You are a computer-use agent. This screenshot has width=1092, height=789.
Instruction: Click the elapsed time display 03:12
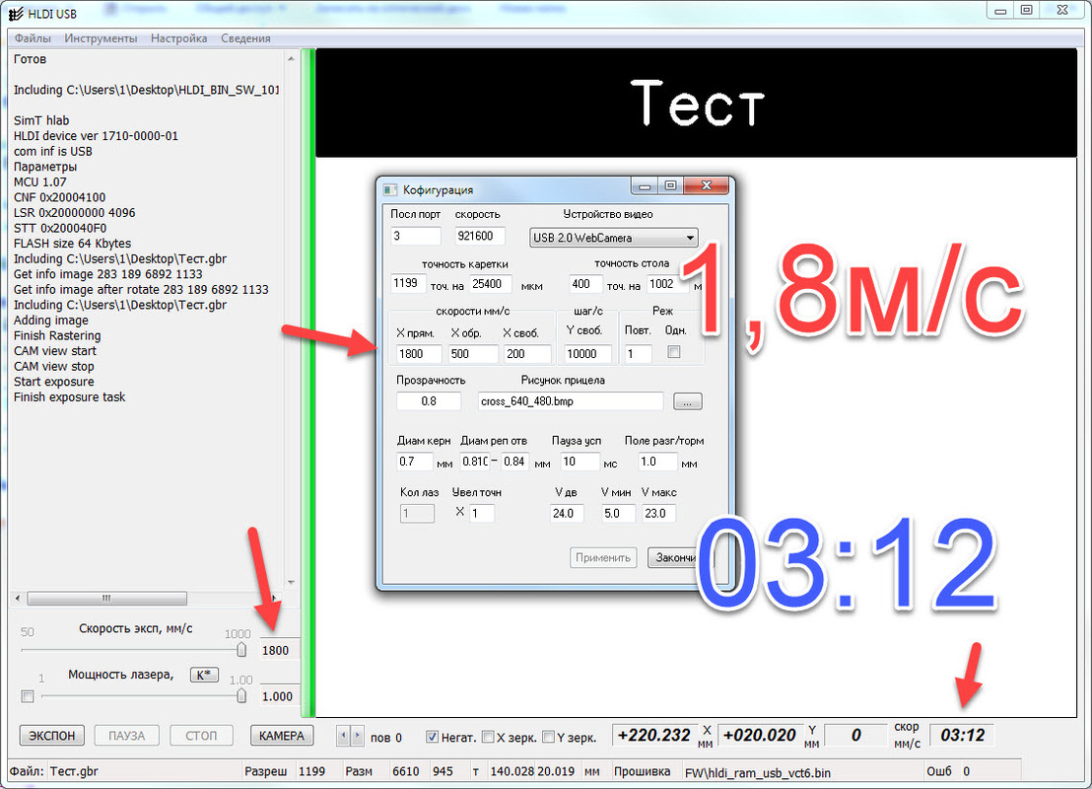[x=963, y=736]
